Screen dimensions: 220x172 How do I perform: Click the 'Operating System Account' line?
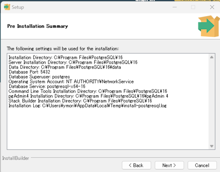tap(71, 81)
